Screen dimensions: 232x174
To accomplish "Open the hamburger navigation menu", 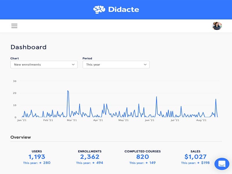I will (x=14, y=26).
